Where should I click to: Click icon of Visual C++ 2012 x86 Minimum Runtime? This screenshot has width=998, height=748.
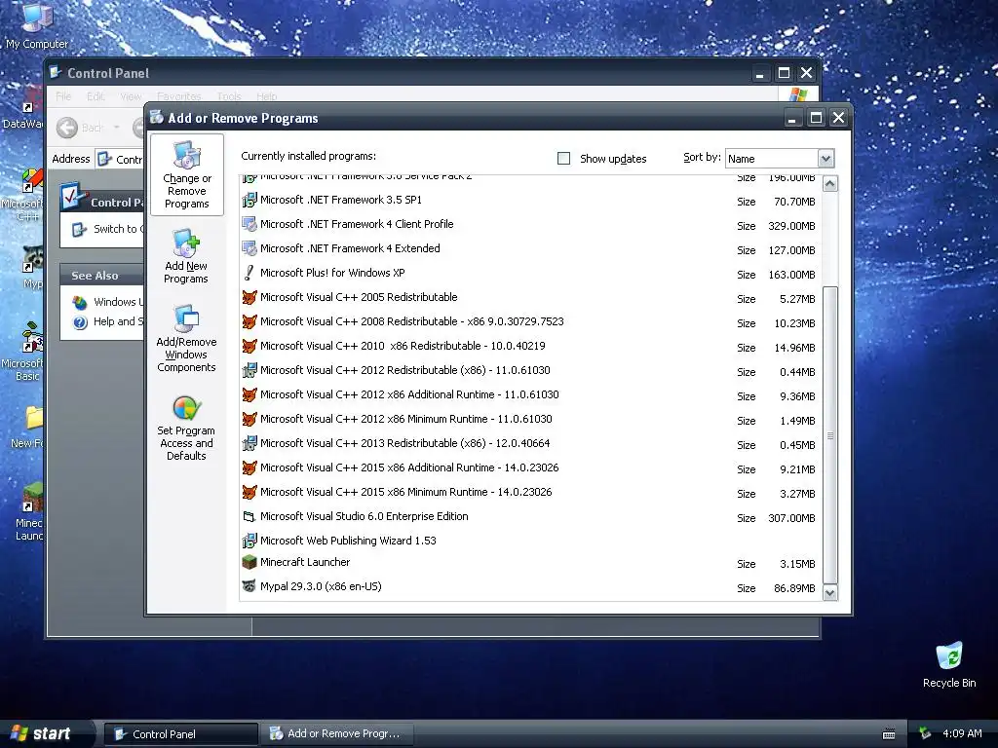pyautogui.click(x=249, y=419)
